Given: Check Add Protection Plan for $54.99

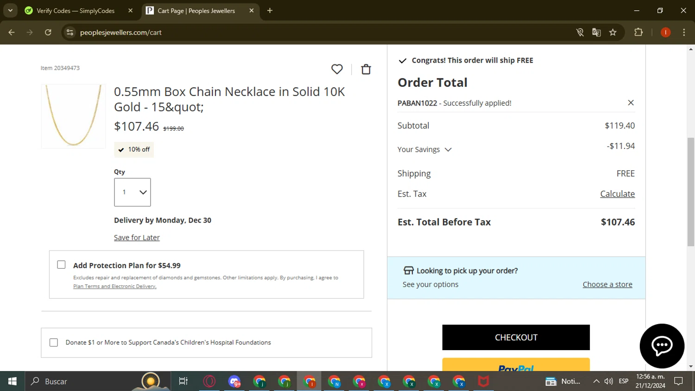Looking at the screenshot, I should click(61, 264).
